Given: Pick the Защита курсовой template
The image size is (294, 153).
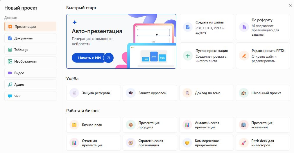Looking at the screenshot, I should click(150, 93).
